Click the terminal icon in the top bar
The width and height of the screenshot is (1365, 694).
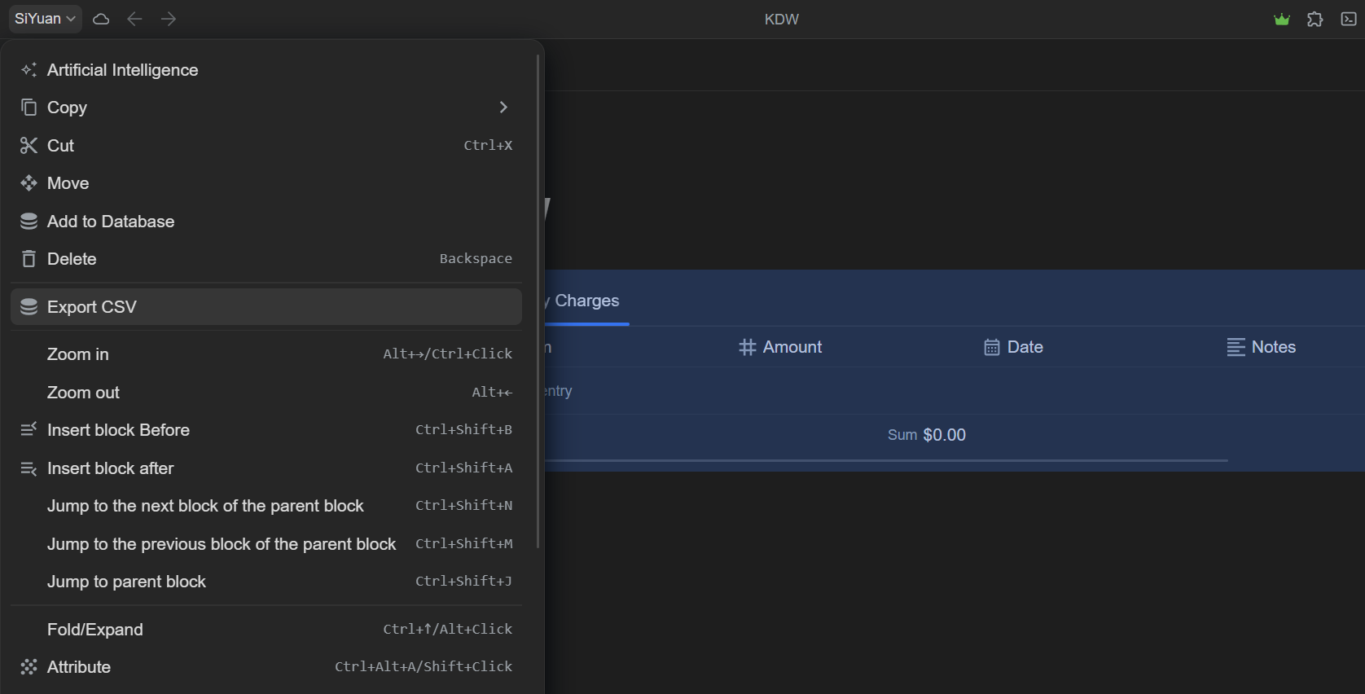point(1349,20)
